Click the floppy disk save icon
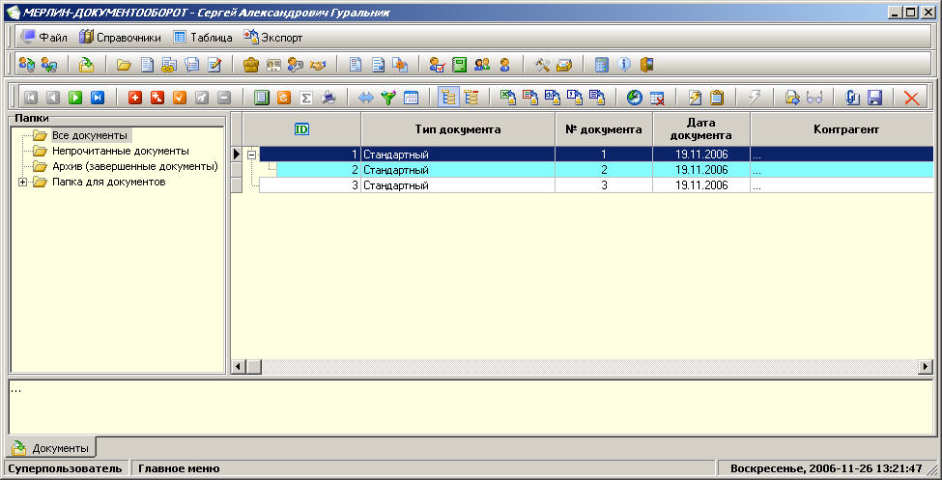Screen dimensions: 942x480 (875, 98)
